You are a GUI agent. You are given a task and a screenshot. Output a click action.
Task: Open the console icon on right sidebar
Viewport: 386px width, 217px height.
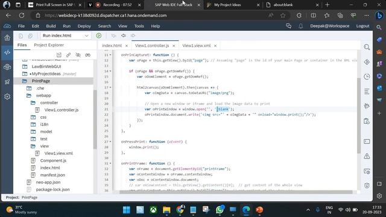click(x=367, y=142)
